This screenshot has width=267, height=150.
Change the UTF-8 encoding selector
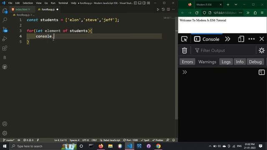(x=86, y=140)
